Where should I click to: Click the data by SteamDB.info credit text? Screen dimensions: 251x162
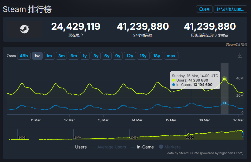[x=205, y=153]
